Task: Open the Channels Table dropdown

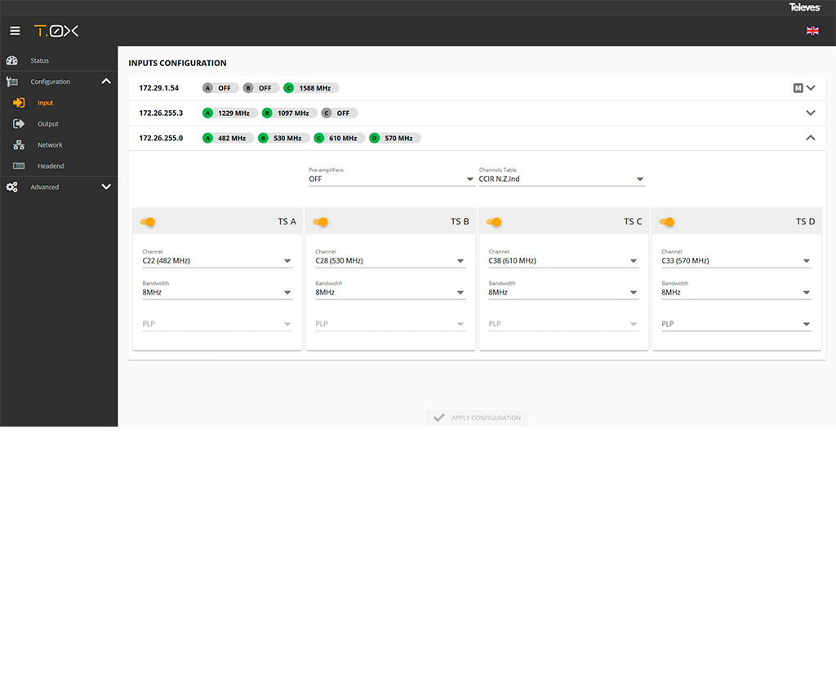Action: pos(562,179)
